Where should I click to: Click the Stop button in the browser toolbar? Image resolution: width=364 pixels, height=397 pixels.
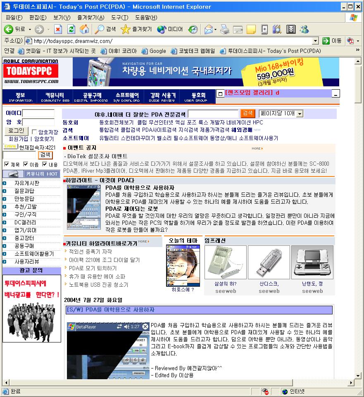coord(58,29)
